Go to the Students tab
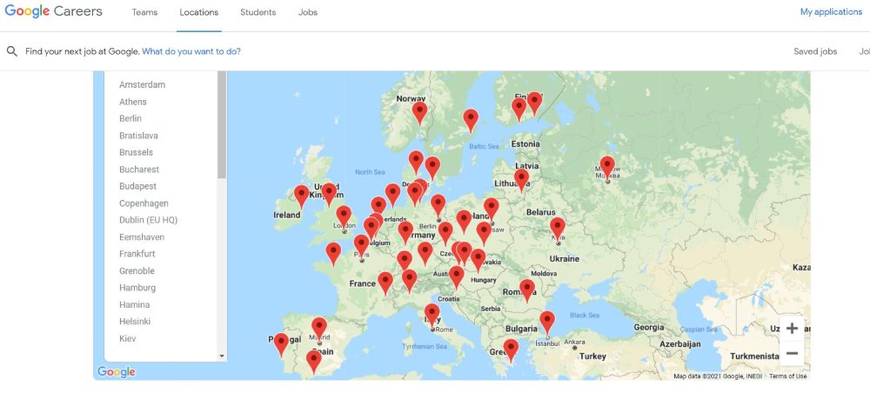 click(x=258, y=12)
